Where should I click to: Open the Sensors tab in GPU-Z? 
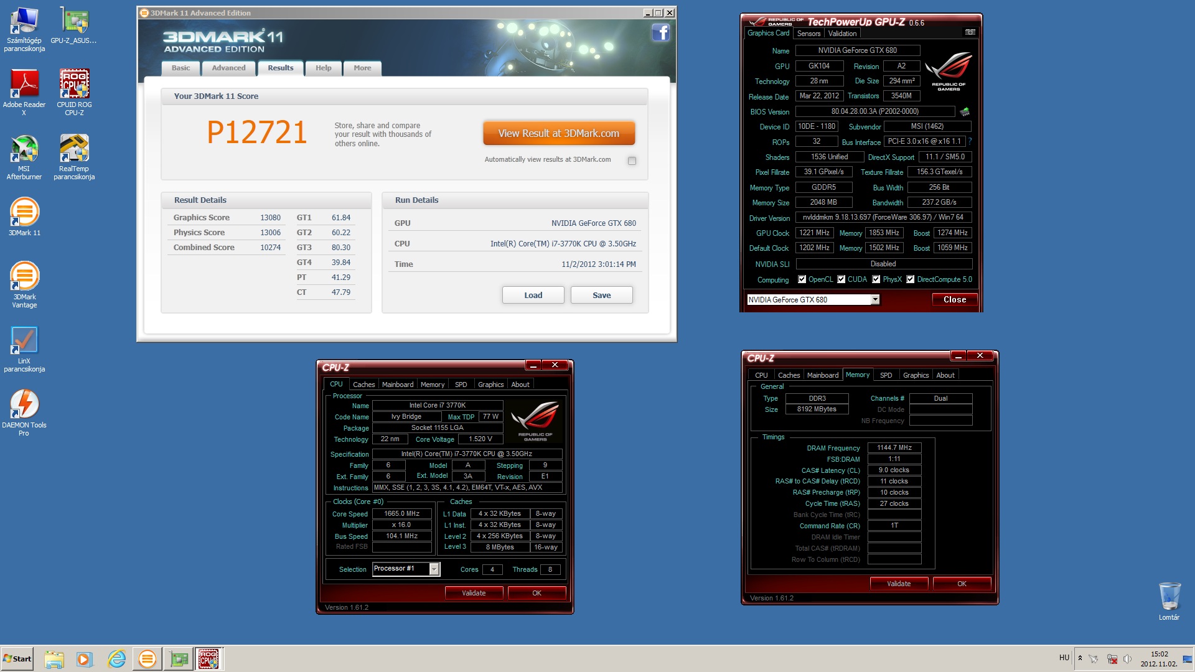[x=808, y=34]
